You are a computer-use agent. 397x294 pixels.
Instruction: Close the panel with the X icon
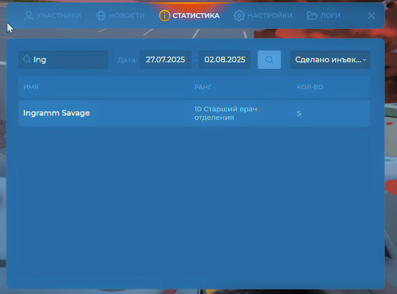(372, 16)
